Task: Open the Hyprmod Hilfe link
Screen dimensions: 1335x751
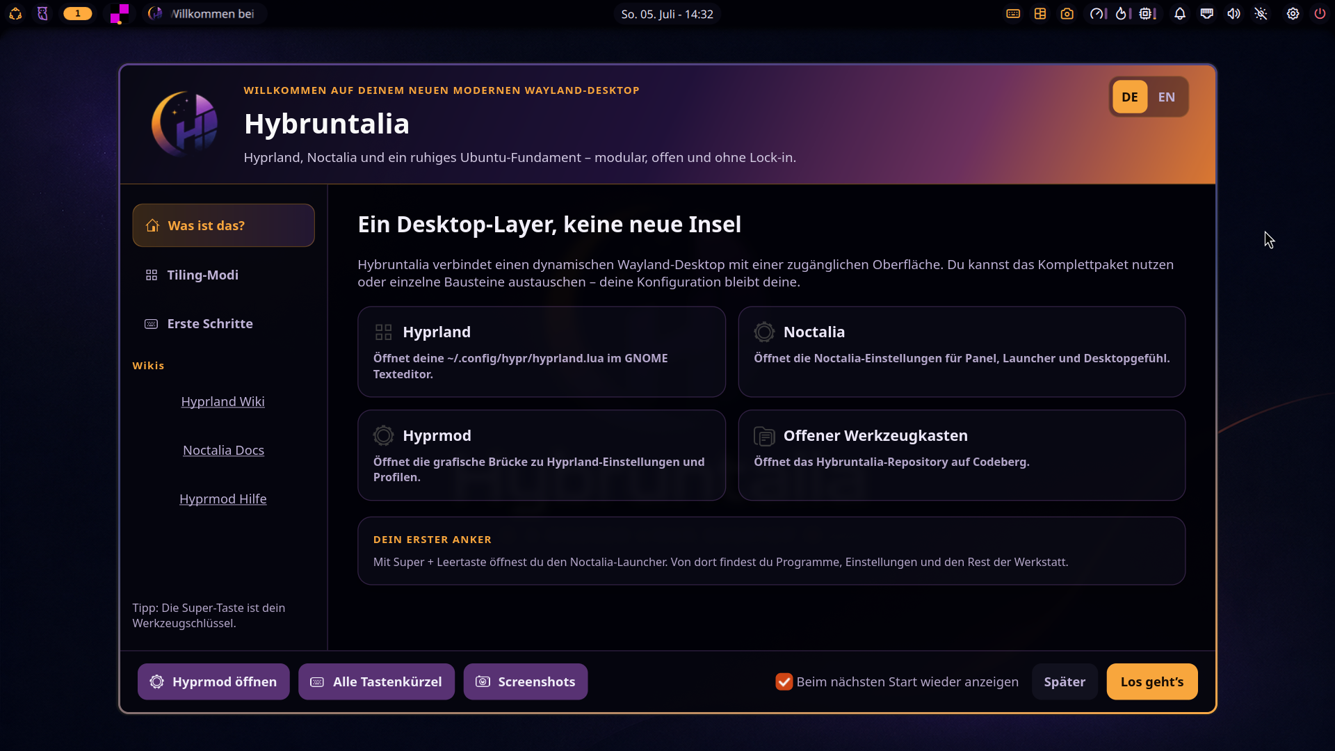Action: [222, 499]
